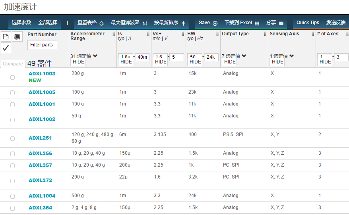Click the Output Type column drag handle
The image size is (349, 215).
click(x=265, y=34)
